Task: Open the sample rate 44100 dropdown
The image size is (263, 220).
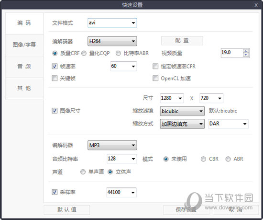Action: pyautogui.click(x=121, y=192)
